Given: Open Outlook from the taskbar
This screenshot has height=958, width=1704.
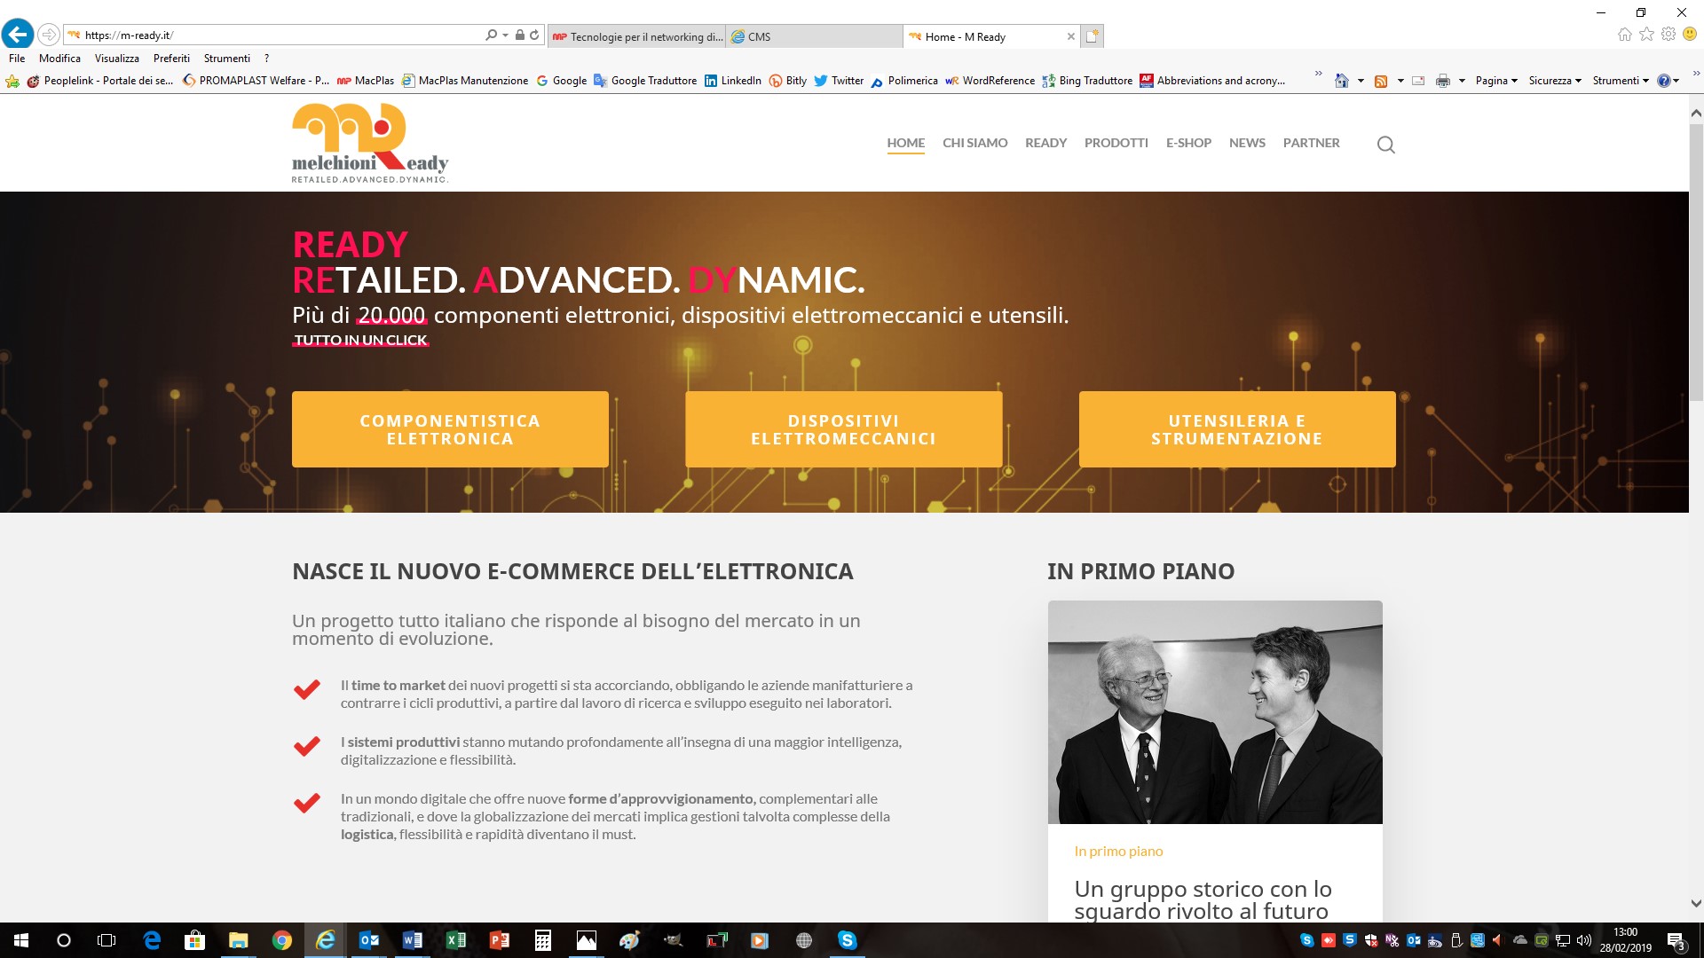Looking at the screenshot, I should coord(369,940).
